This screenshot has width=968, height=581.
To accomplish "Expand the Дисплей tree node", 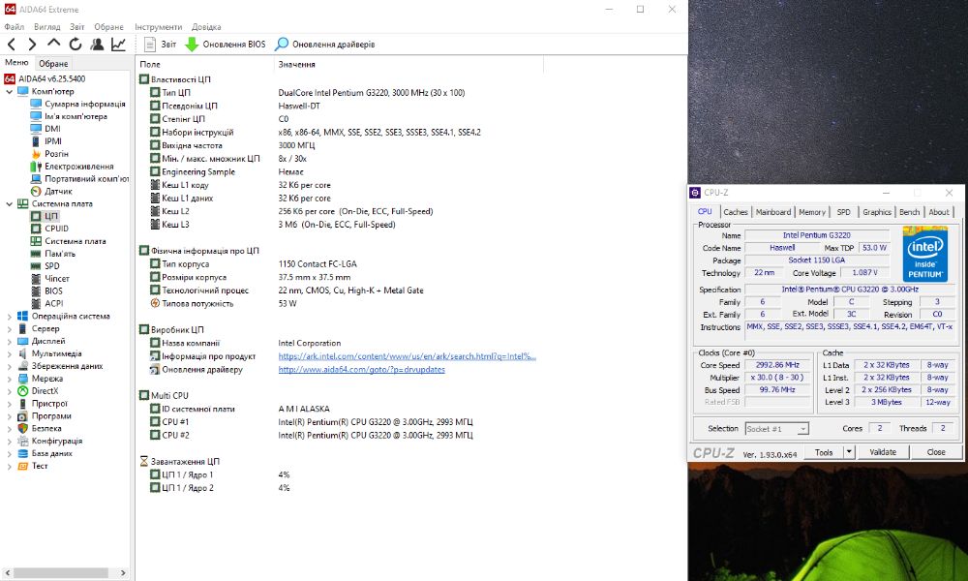I will point(9,341).
